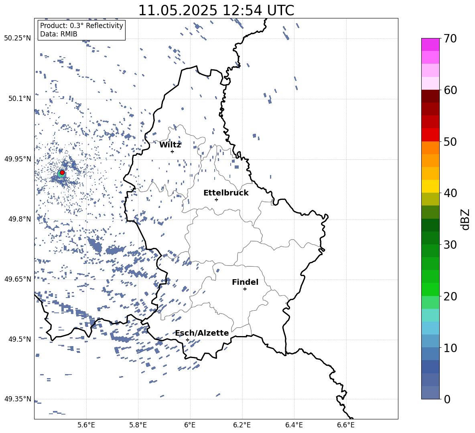This screenshot has width=475, height=433.
Task: Click the bright green colorbar segment above 20
Action: pyautogui.click(x=430, y=289)
